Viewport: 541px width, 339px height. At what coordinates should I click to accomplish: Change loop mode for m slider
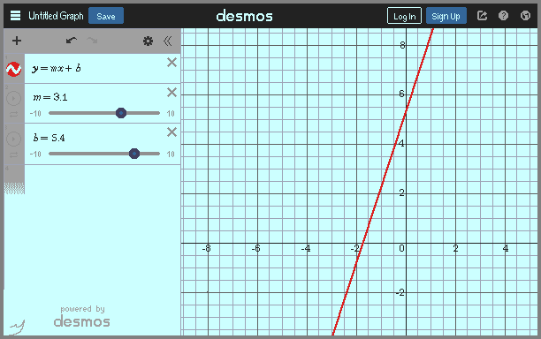(13, 115)
